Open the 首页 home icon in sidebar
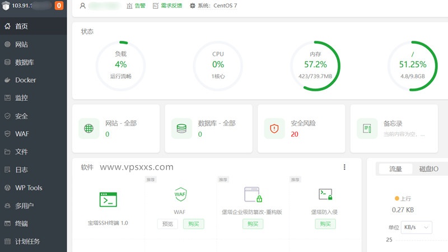 point(8,26)
